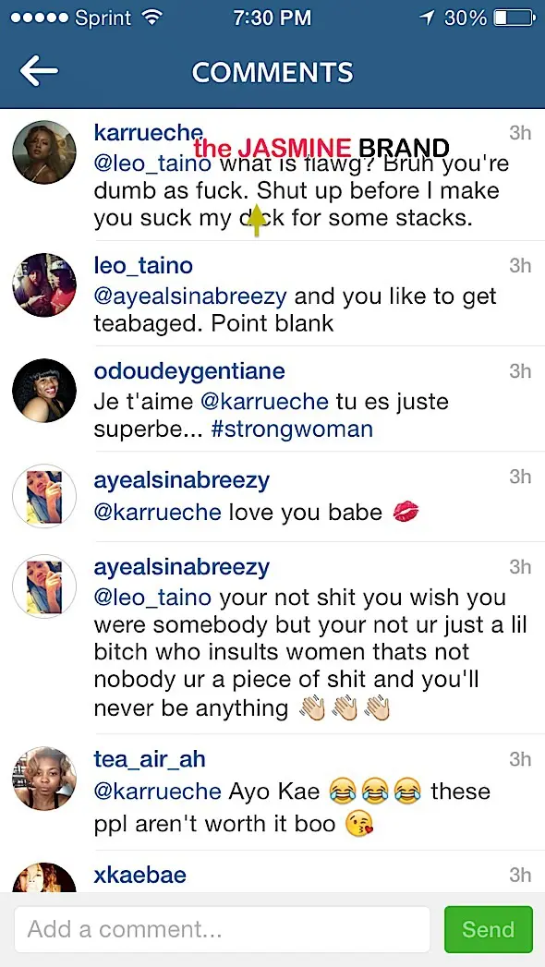The image size is (545, 967).
Task: Tap the Wi-Fi icon in status bar
Action: click(151, 18)
